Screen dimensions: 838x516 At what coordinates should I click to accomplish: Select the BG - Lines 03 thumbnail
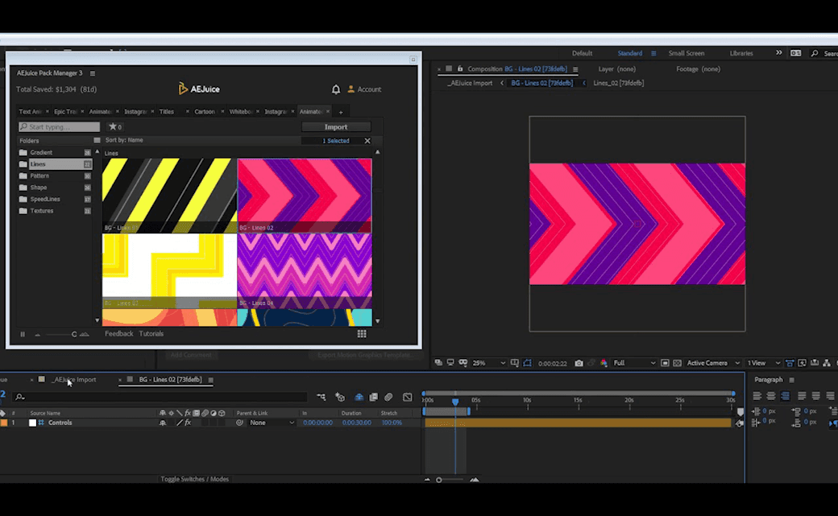pyautogui.click(x=169, y=270)
